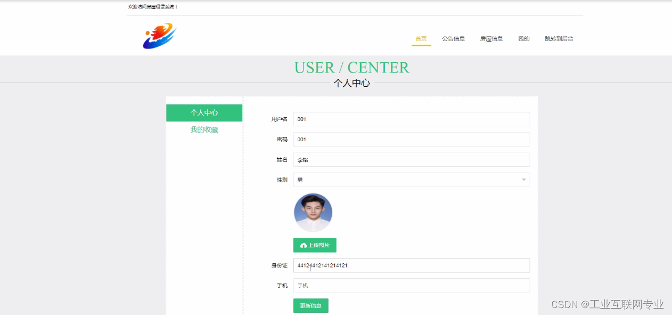This screenshot has height=315, width=672.
Task: Click inside the 身份证 input box
Action: pos(410,265)
